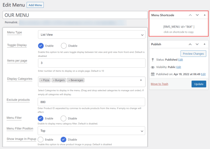Collapse the Menu Shortcode panel
The height and width of the screenshot is (149, 210).
(204, 15)
